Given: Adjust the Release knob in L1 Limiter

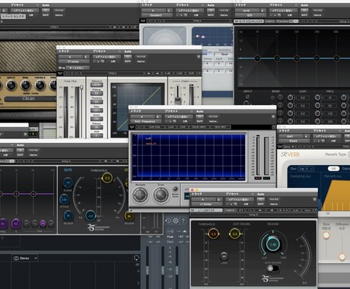Looking at the screenshot, I should pos(272,245).
